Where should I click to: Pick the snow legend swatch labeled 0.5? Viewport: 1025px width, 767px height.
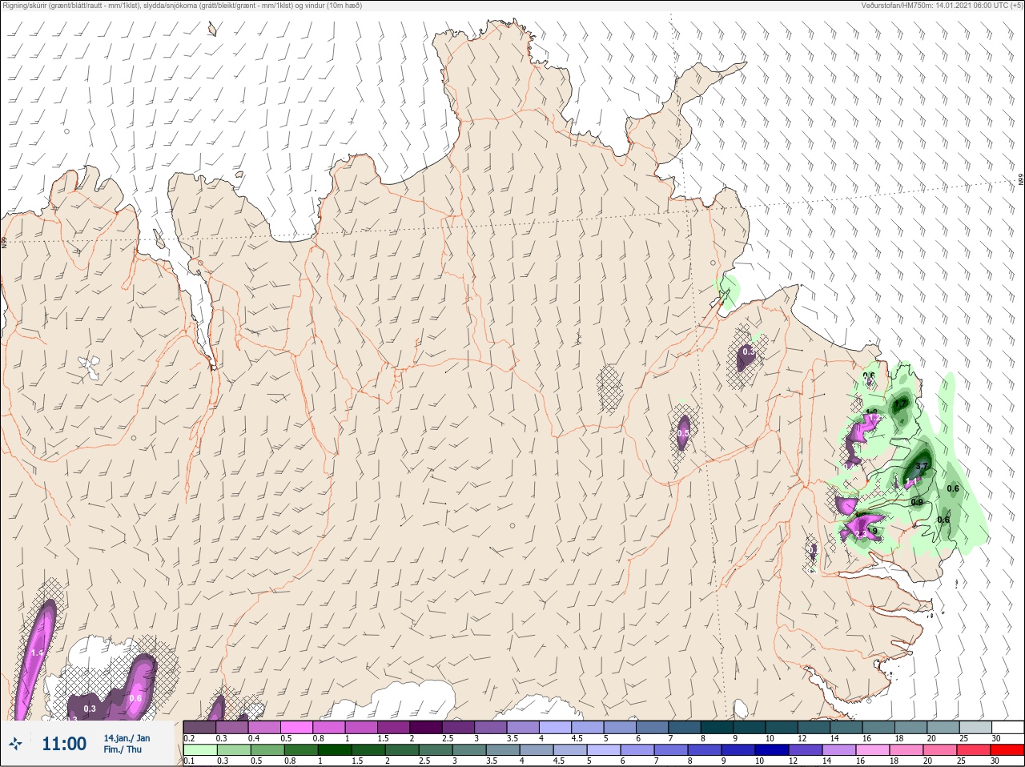(296, 727)
